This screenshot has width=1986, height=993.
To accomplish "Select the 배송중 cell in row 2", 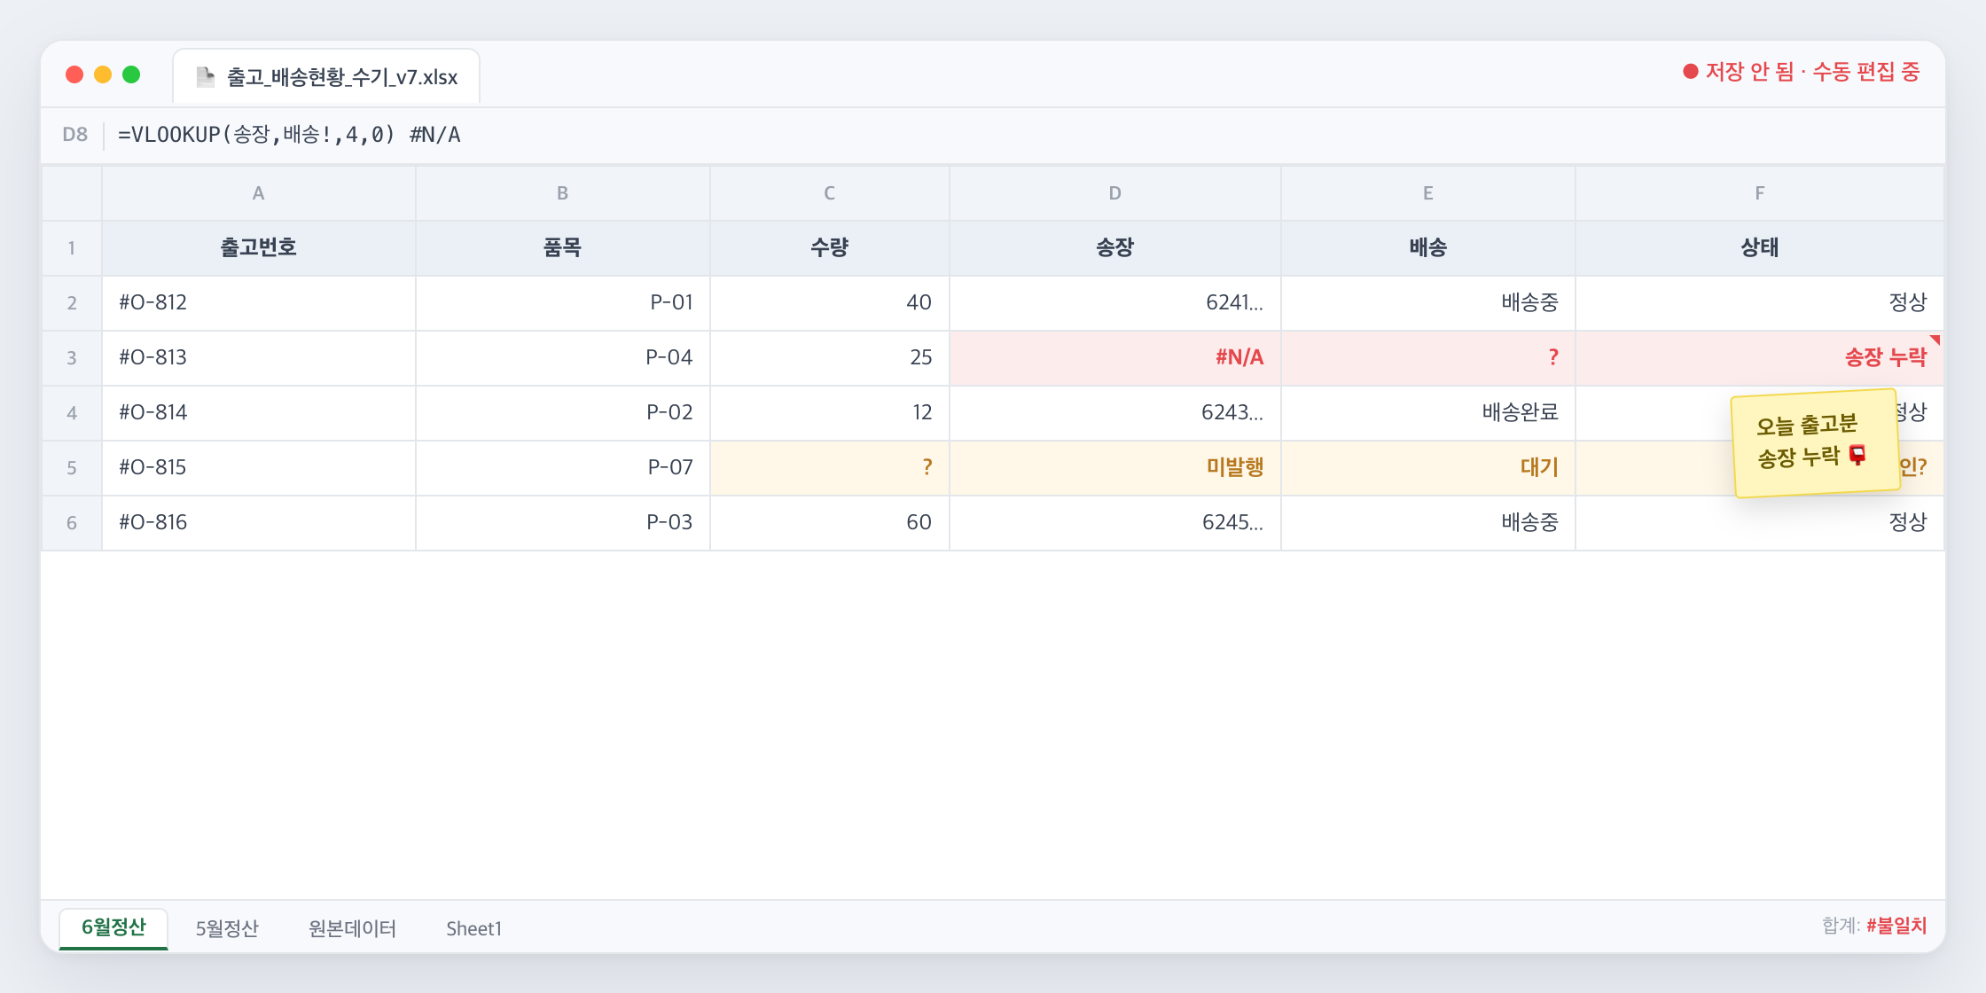I will [x=1427, y=303].
